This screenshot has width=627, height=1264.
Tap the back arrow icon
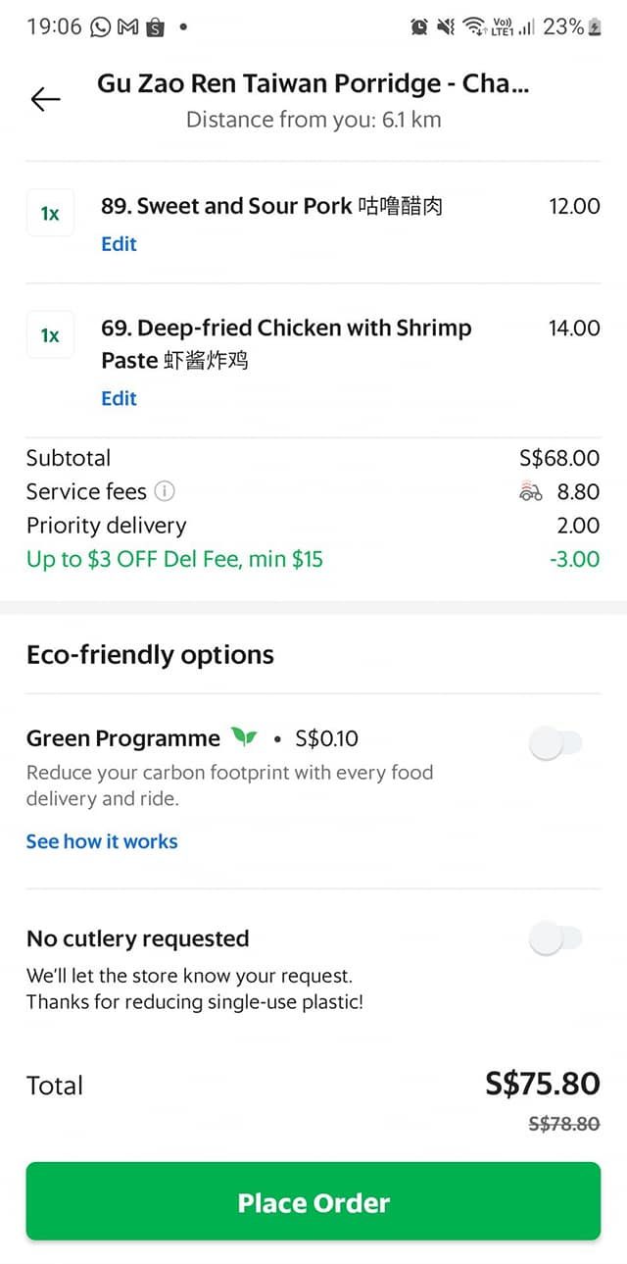tap(45, 99)
